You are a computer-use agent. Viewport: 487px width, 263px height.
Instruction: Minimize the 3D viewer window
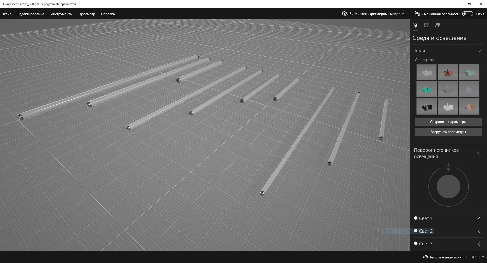(458, 4)
